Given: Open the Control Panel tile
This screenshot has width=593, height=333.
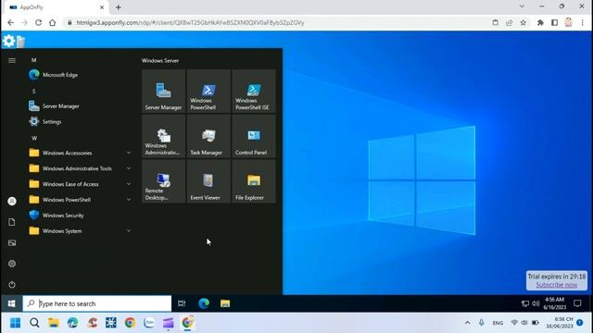Looking at the screenshot, I should point(254,136).
